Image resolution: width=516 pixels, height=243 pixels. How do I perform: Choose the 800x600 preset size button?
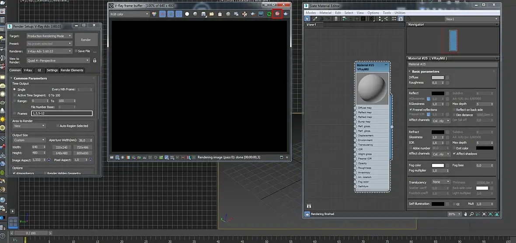pos(82,153)
